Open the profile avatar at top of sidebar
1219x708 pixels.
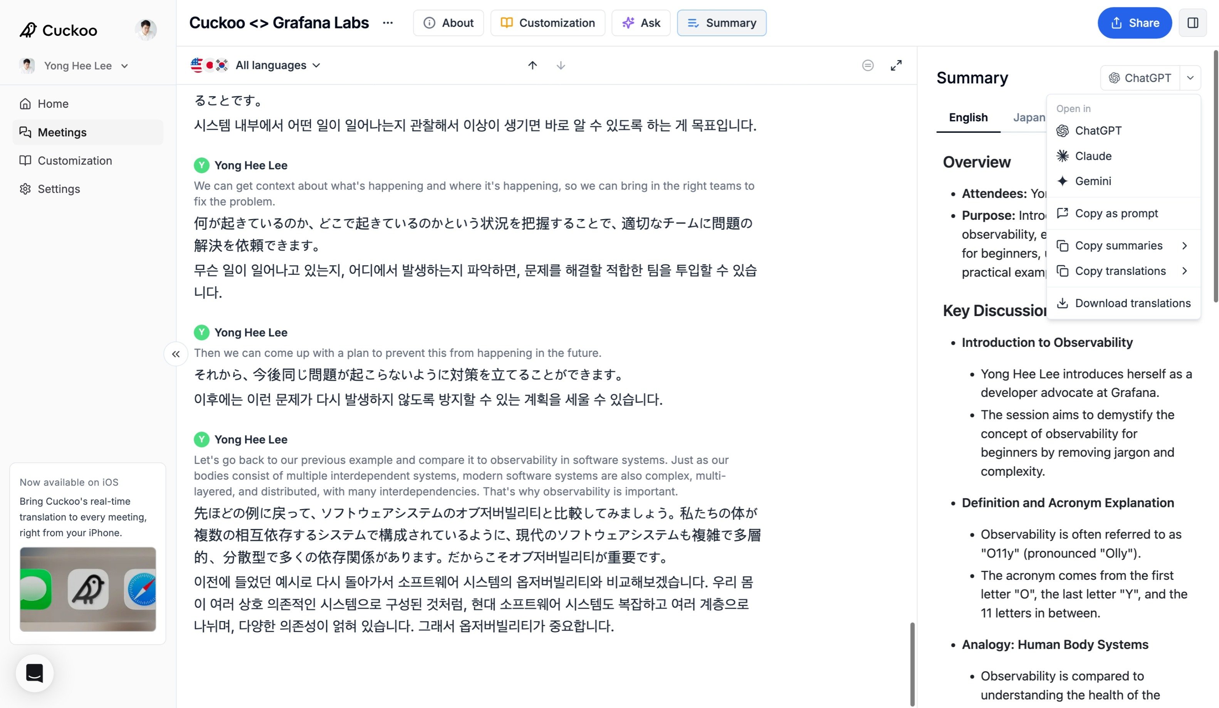146,30
